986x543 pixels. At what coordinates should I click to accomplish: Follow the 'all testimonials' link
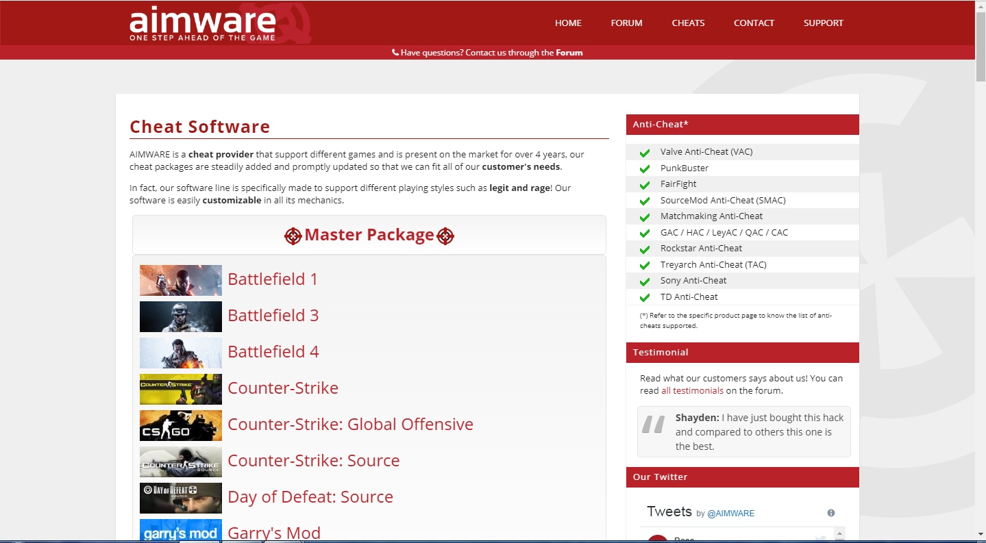click(x=692, y=390)
